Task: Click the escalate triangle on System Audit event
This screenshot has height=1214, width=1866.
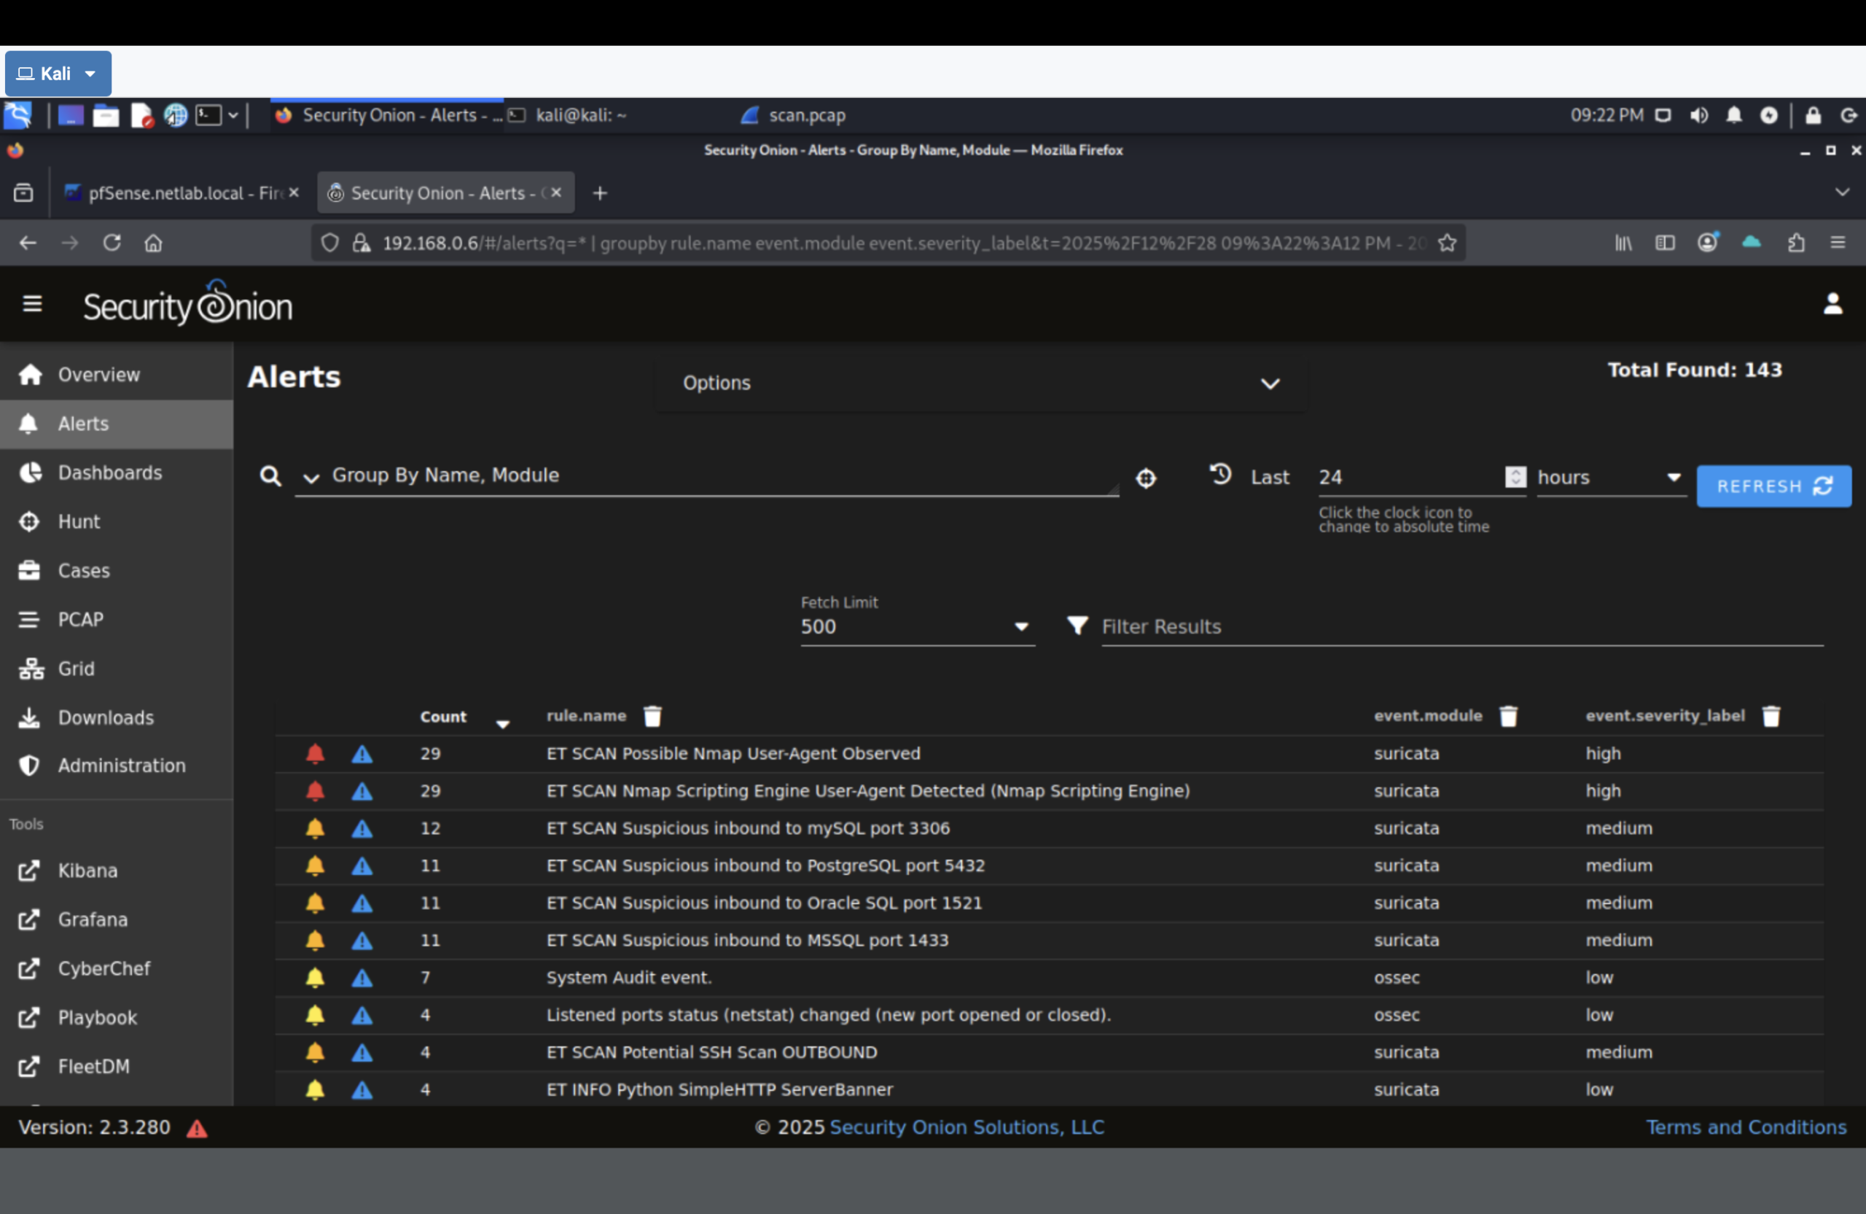Action: click(362, 978)
